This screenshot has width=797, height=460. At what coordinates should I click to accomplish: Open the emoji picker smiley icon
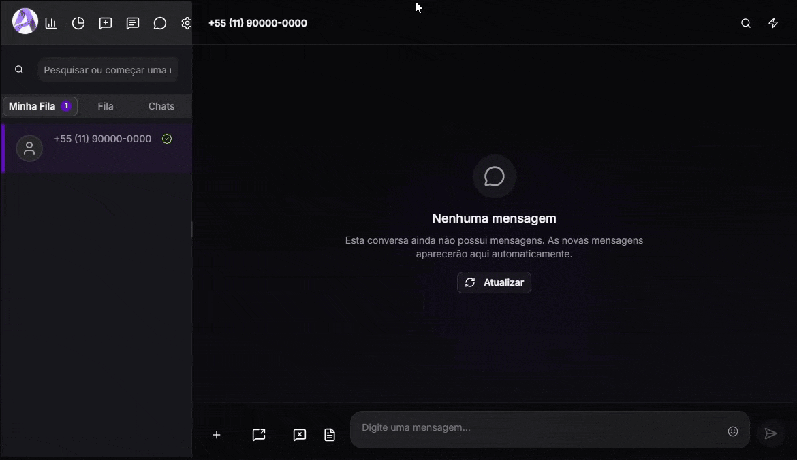pyautogui.click(x=733, y=431)
